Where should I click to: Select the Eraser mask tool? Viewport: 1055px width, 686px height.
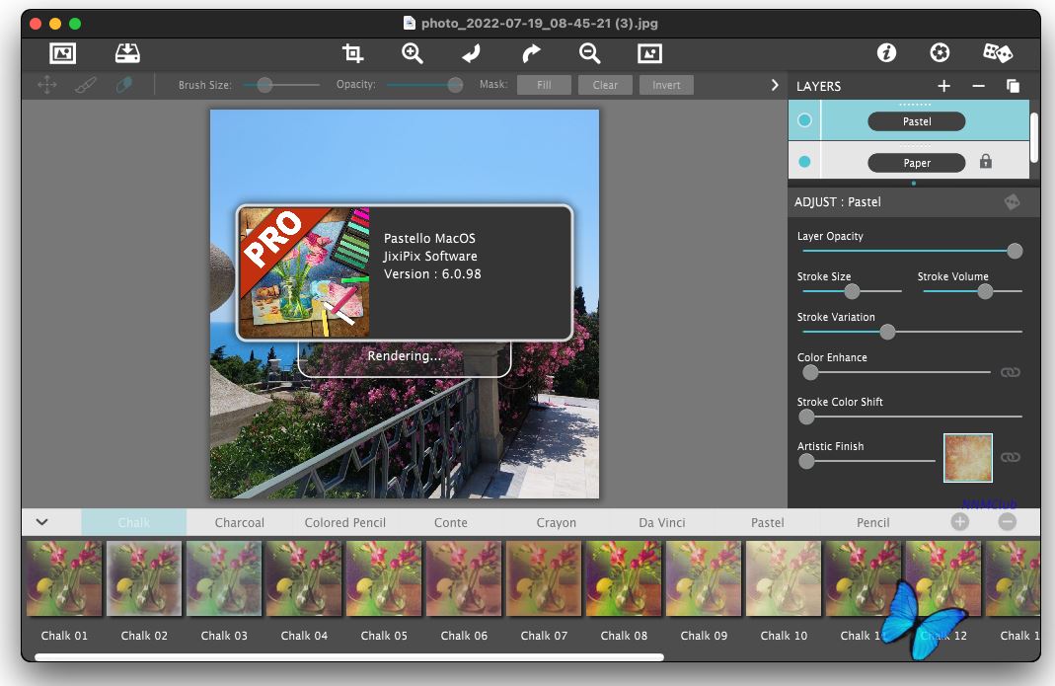pos(123,85)
